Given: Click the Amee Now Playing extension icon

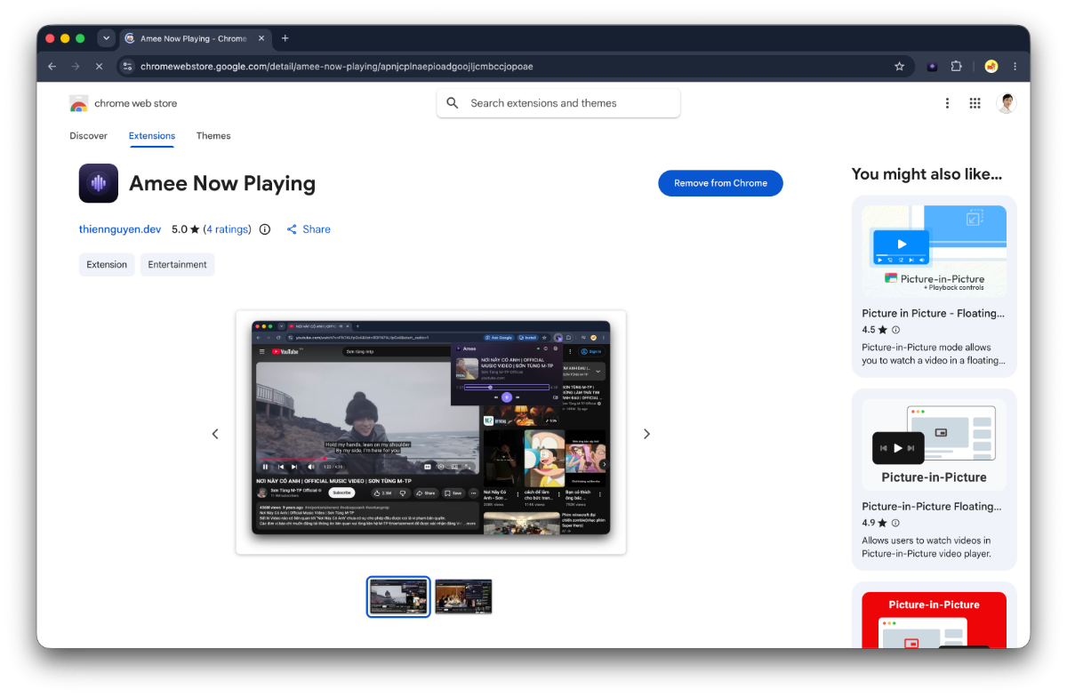Looking at the screenshot, I should [99, 183].
